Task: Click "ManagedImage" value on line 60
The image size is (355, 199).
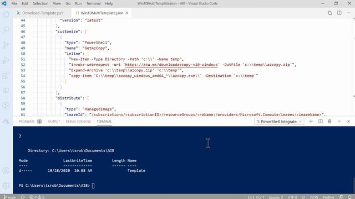Action: (x=98, y=109)
